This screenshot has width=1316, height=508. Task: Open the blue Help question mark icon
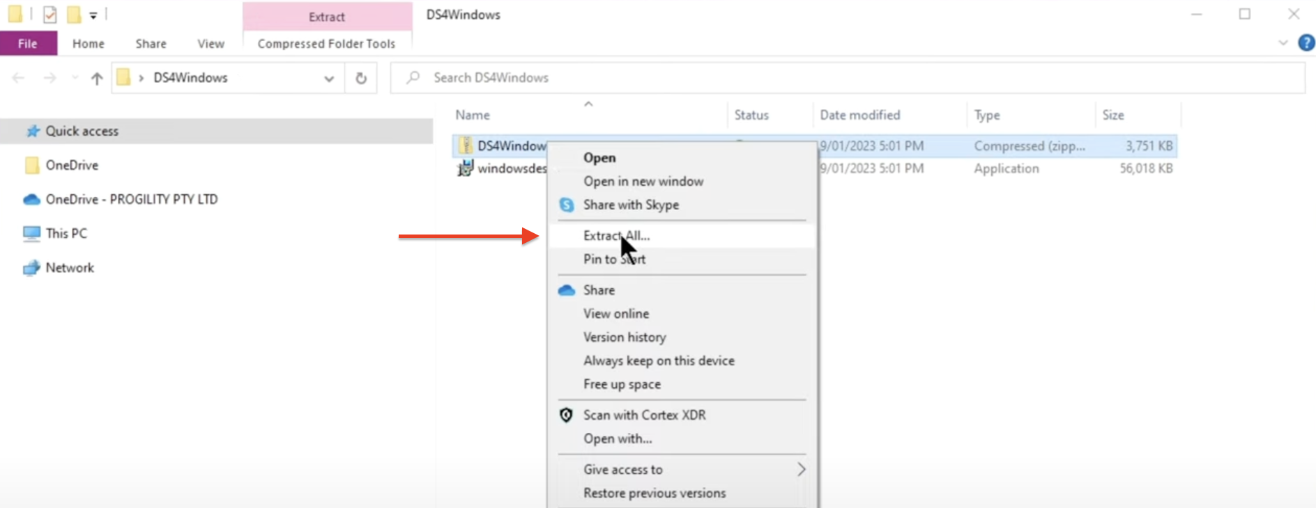pos(1306,43)
